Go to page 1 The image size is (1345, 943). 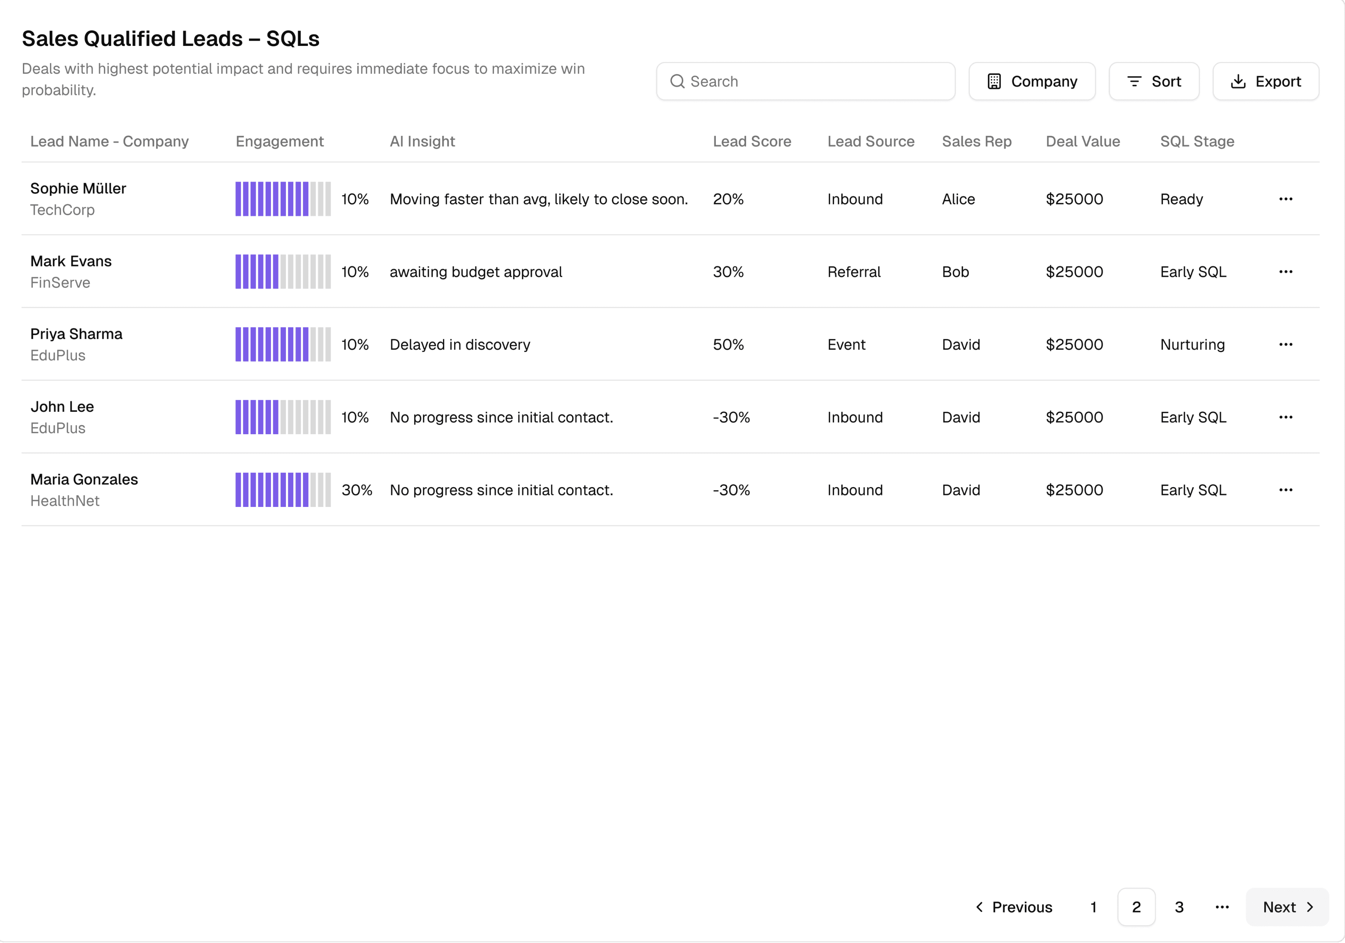click(x=1093, y=907)
